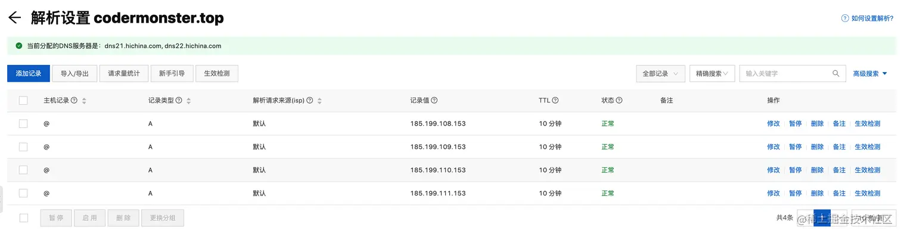
Task: Open help icon beside 主机记录 header
Action: tap(74, 101)
